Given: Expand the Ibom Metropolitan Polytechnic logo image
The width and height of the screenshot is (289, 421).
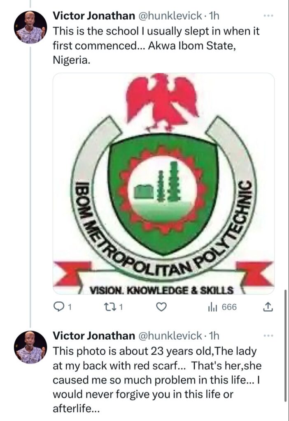Looking at the screenshot, I should click(163, 184).
